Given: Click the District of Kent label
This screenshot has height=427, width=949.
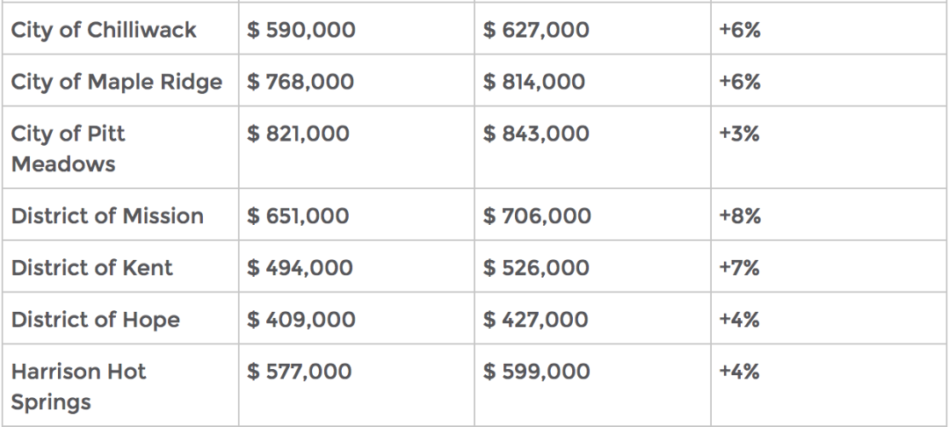Looking at the screenshot, I should 92,268.
